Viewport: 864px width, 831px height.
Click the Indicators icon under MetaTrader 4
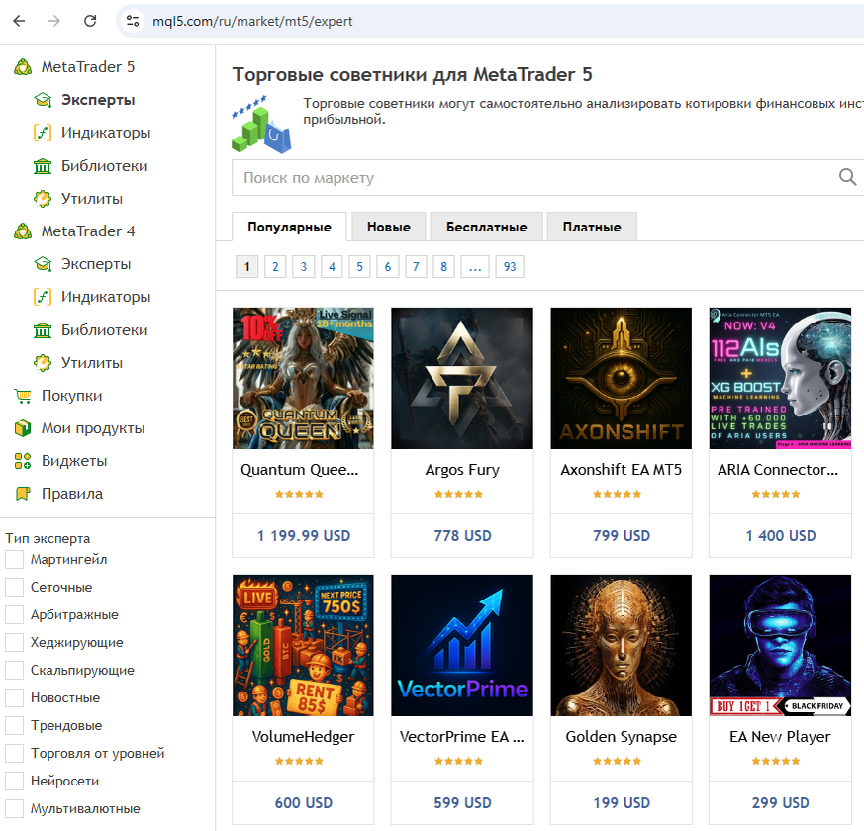pos(43,297)
